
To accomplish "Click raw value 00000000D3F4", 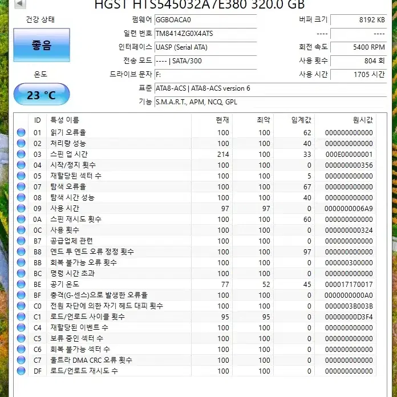I will (349, 317).
